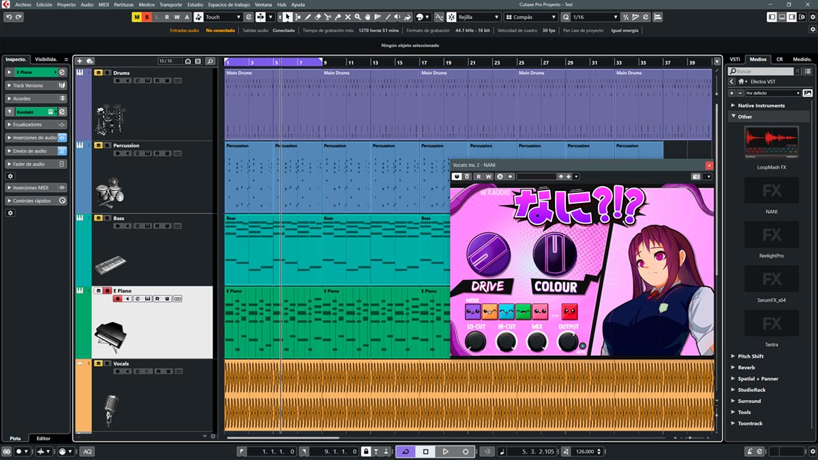This screenshot has height=460, width=818.
Task: Open the track search magnifier
Action: (211, 61)
